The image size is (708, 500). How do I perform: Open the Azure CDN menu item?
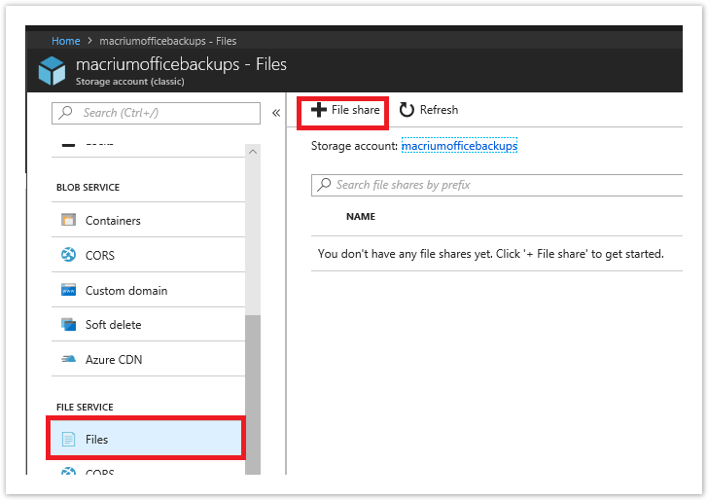point(148,359)
